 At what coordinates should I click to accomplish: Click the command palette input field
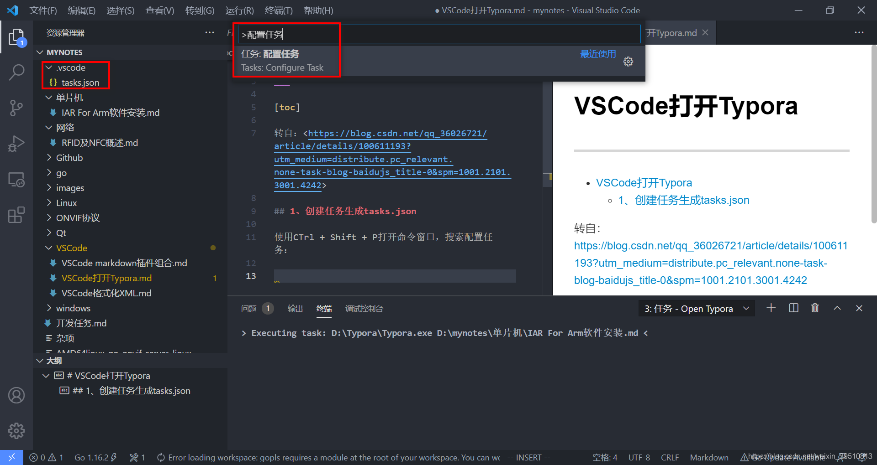pos(439,34)
